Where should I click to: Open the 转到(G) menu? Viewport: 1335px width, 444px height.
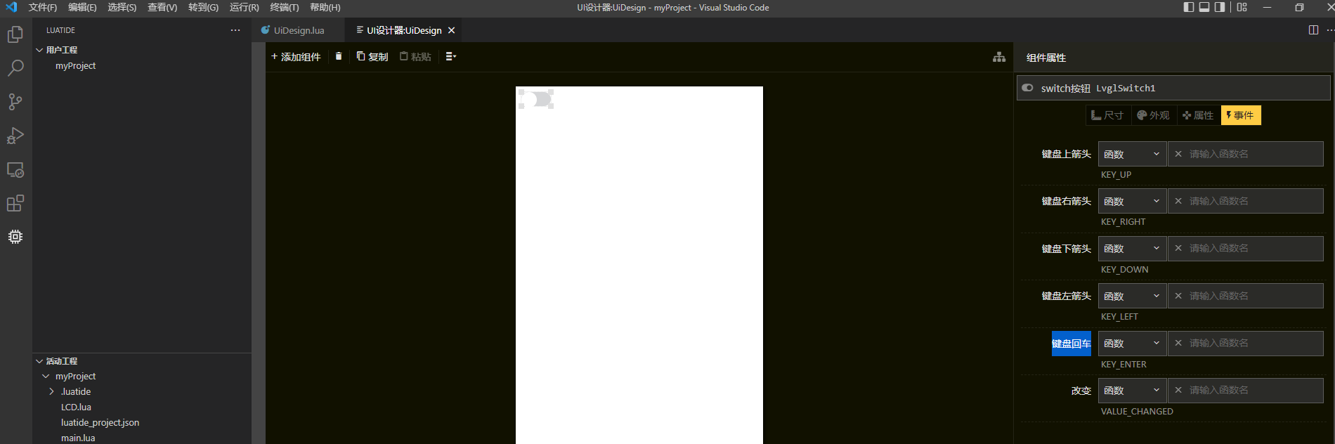[203, 7]
